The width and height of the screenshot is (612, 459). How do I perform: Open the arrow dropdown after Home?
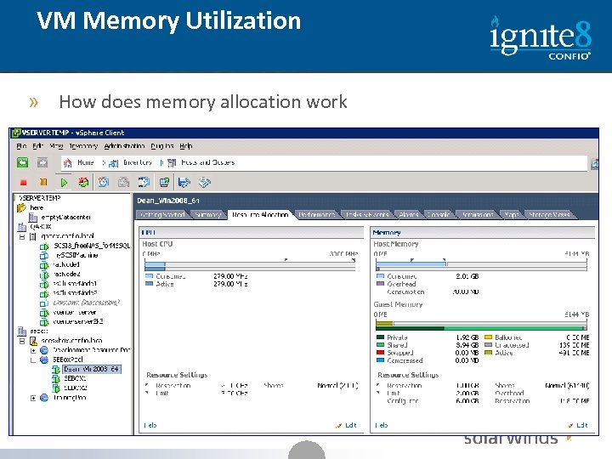pyautogui.click(x=104, y=162)
